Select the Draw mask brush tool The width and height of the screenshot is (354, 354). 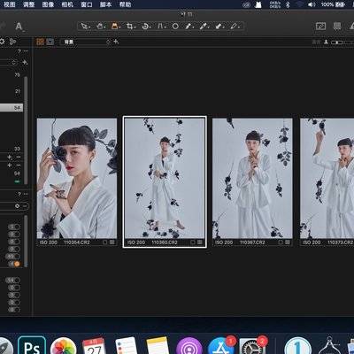(204, 27)
